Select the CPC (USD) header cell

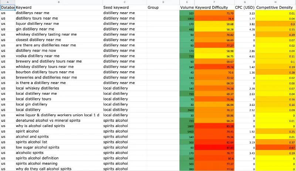tap(245, 7)
